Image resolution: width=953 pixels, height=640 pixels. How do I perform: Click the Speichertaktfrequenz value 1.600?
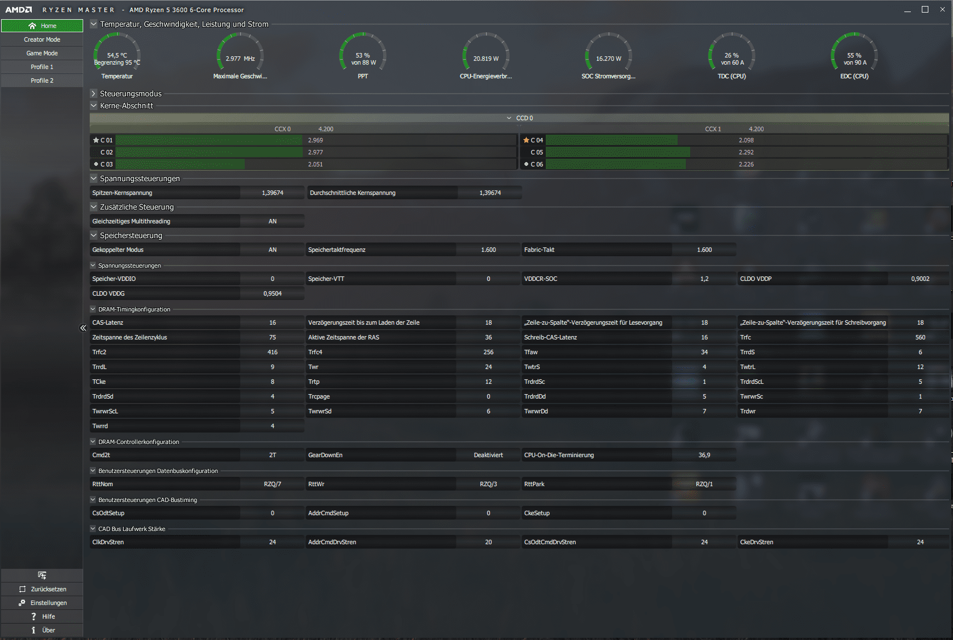(x=488, y=250)
